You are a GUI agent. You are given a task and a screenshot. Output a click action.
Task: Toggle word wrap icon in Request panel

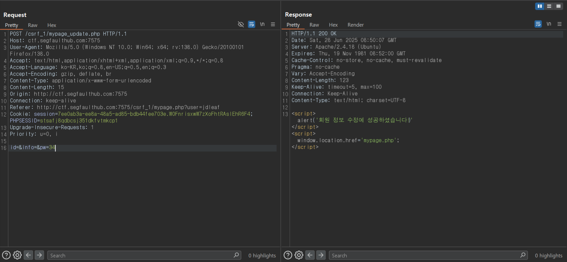[x=251, y=24]
